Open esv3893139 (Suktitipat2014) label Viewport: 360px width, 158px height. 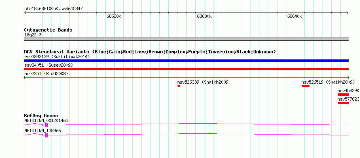57,57
